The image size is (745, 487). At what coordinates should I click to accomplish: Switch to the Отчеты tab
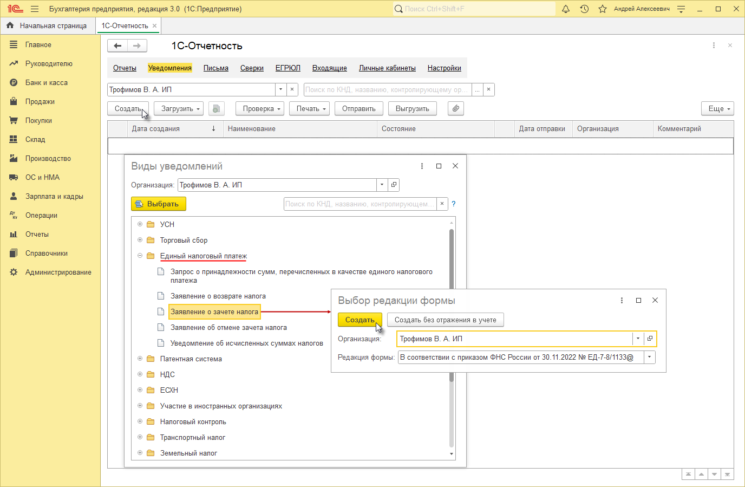pos(125,68)
